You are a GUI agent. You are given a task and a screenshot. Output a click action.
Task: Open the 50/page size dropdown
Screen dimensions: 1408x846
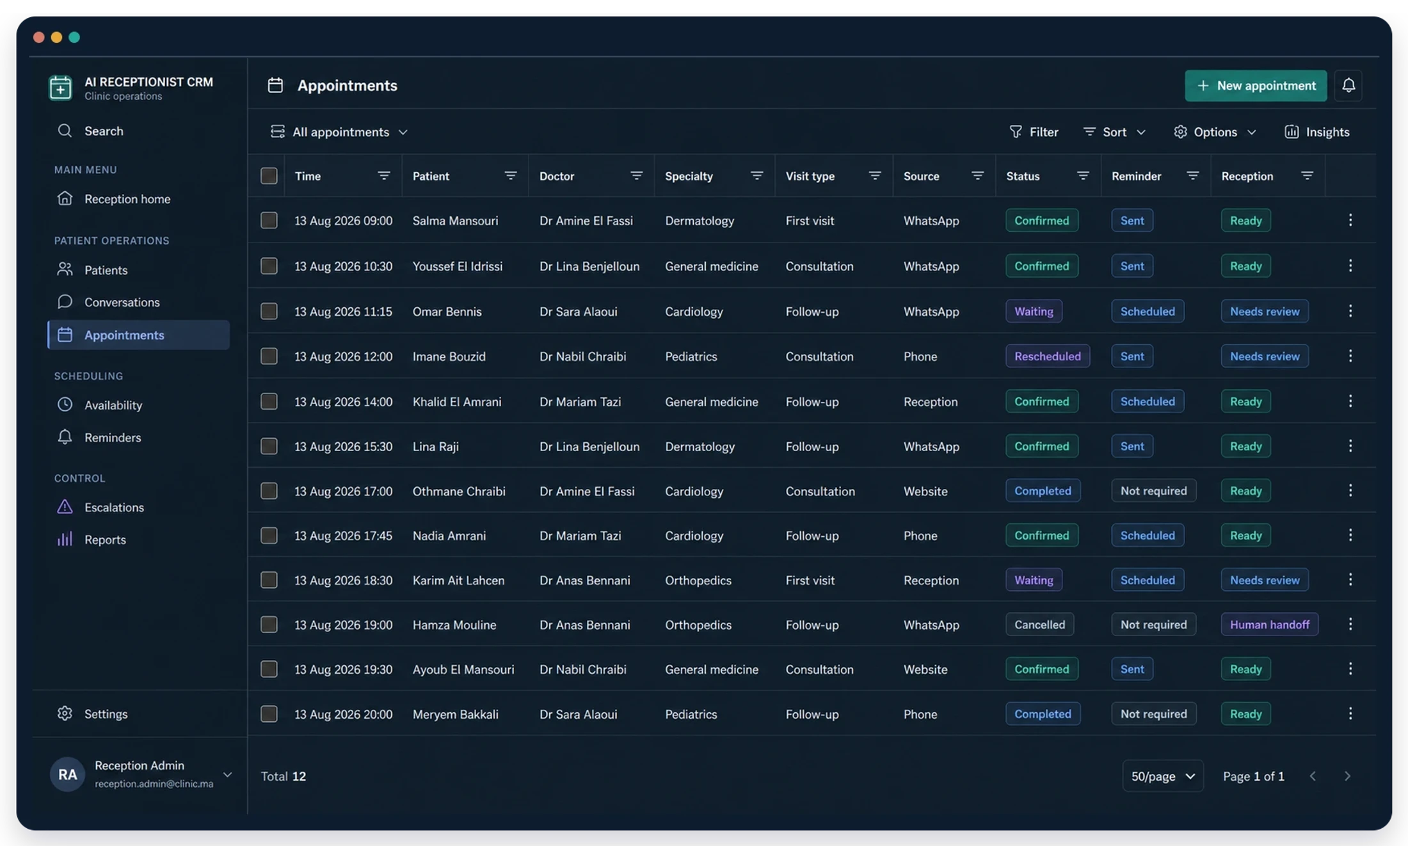1163,776
